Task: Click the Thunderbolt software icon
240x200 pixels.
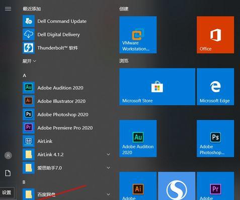Action: coord(29,48)
